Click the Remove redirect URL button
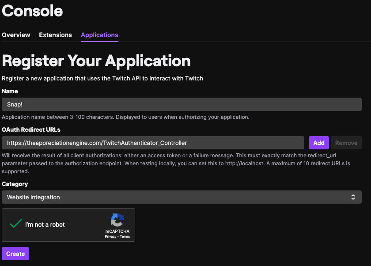Viewport: 371px width, 266px height. (346, 143)
